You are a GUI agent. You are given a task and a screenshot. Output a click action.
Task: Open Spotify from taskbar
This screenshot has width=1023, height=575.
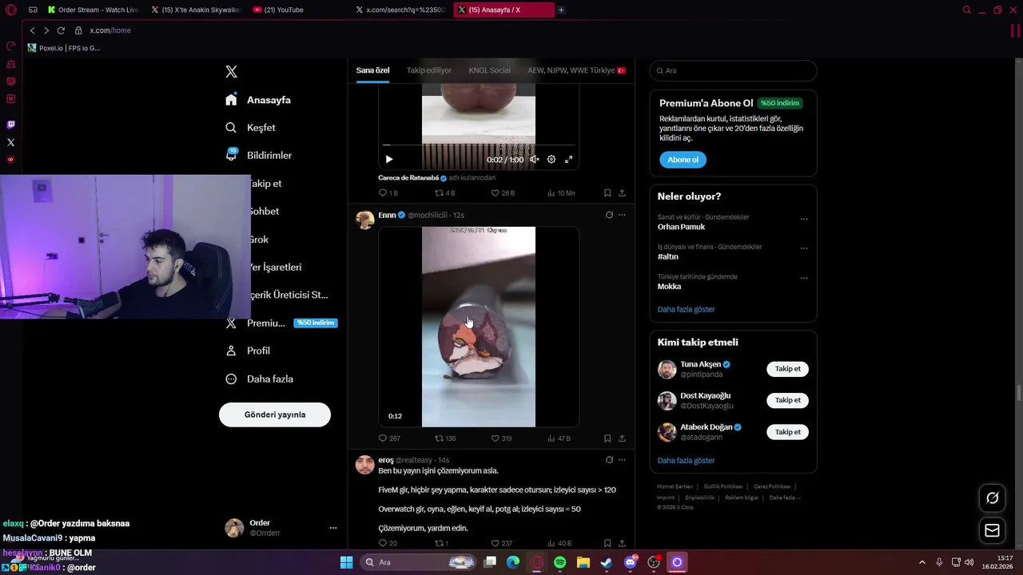(x=559, y=562)
